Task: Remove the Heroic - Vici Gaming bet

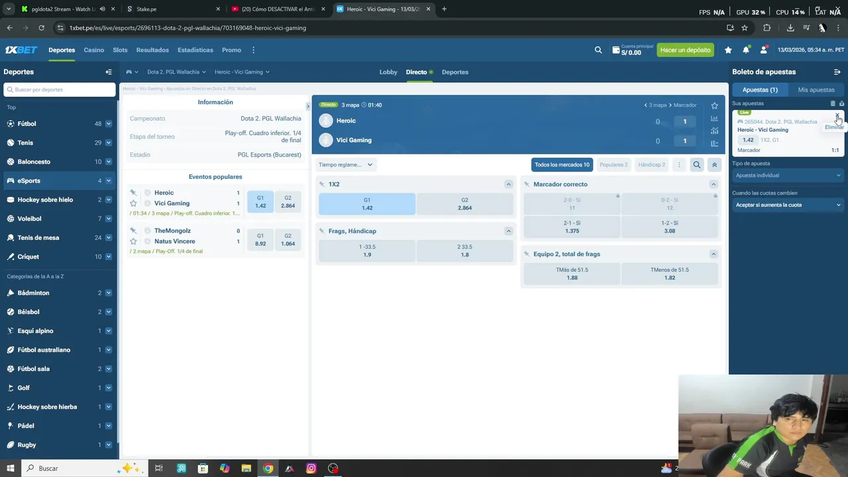Action: click(x=837, y=115)
